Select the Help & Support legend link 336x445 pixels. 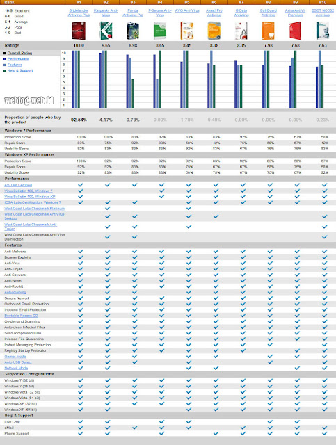(20, 70)
